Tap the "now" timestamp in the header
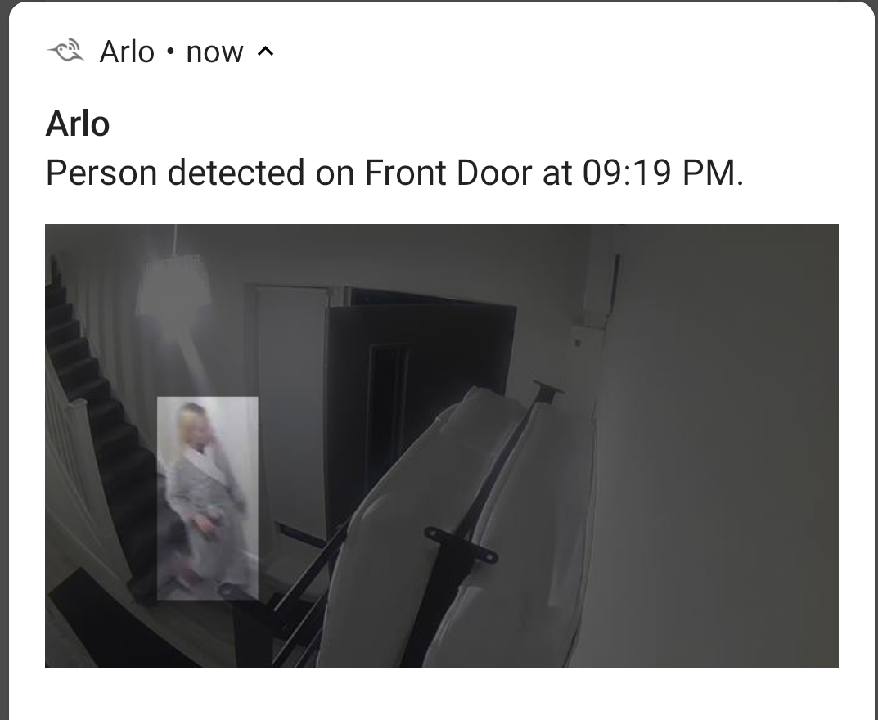Image resolution: width=878 pixels, height=720 pixels. (x=214, y=52)
